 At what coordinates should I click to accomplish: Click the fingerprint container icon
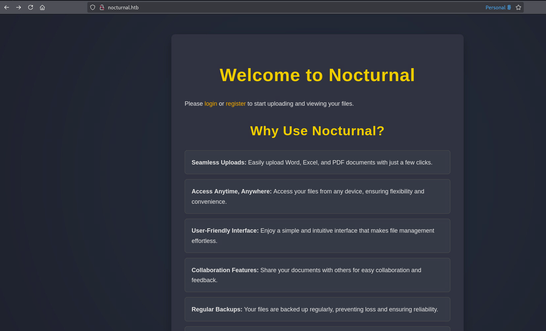point(509,7)
